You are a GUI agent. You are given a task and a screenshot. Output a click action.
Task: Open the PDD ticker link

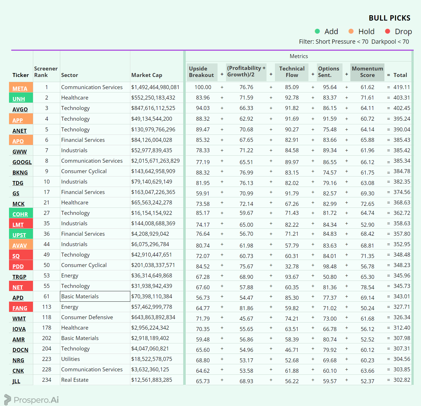[x=18, y=266]
